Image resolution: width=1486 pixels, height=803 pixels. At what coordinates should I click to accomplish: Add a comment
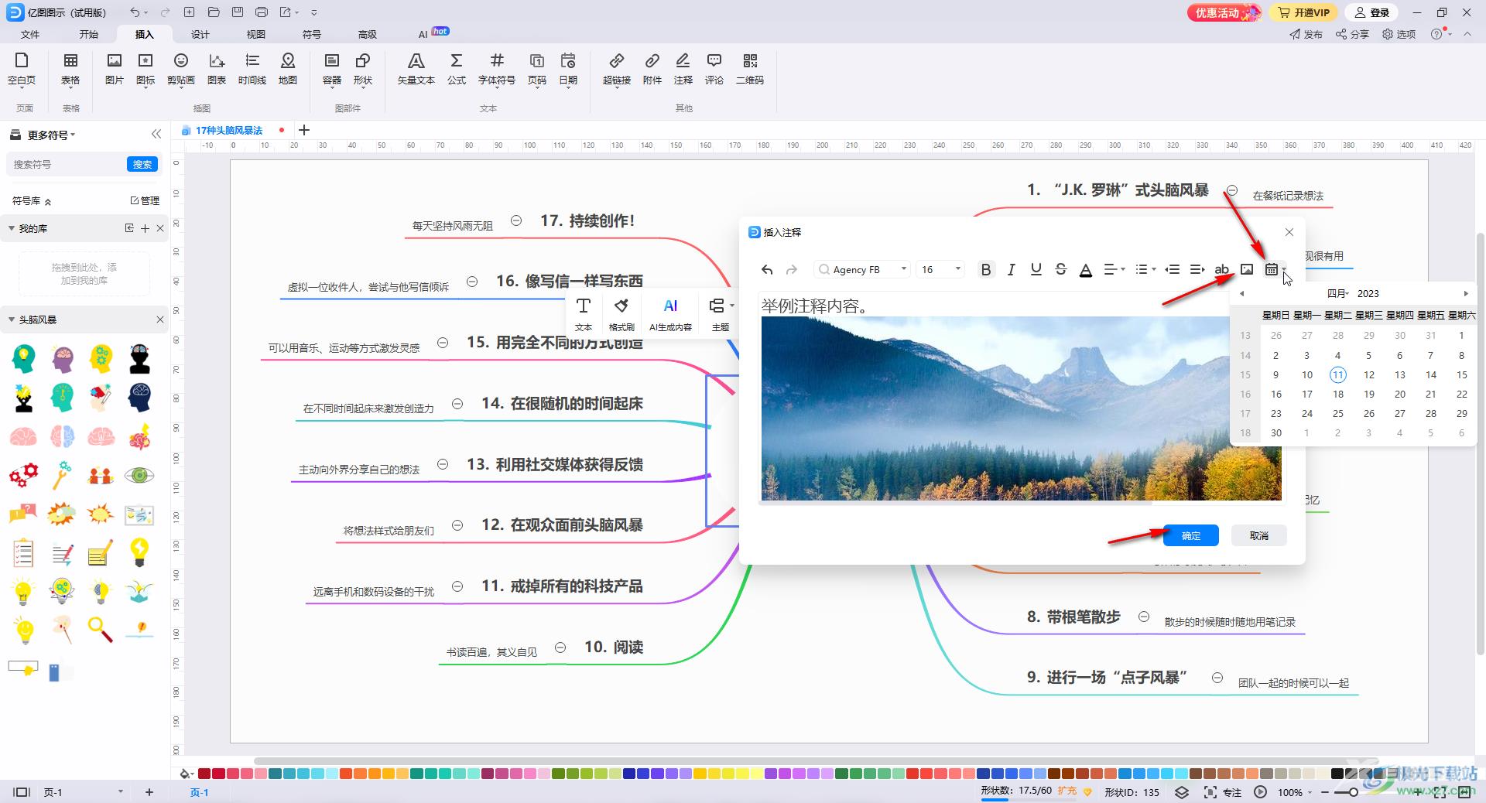tap(714, 68)
